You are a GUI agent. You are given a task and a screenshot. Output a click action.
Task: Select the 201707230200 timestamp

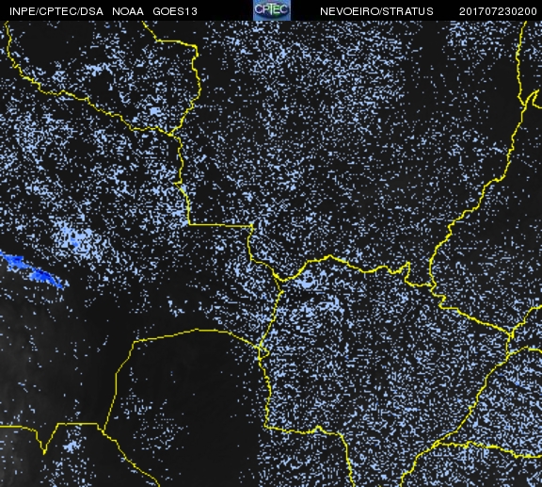click(498, 11)
